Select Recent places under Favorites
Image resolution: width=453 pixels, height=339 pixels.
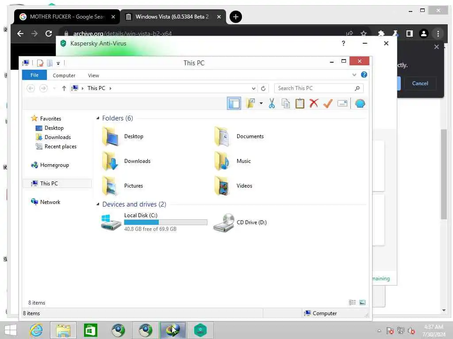coord(56,147)
